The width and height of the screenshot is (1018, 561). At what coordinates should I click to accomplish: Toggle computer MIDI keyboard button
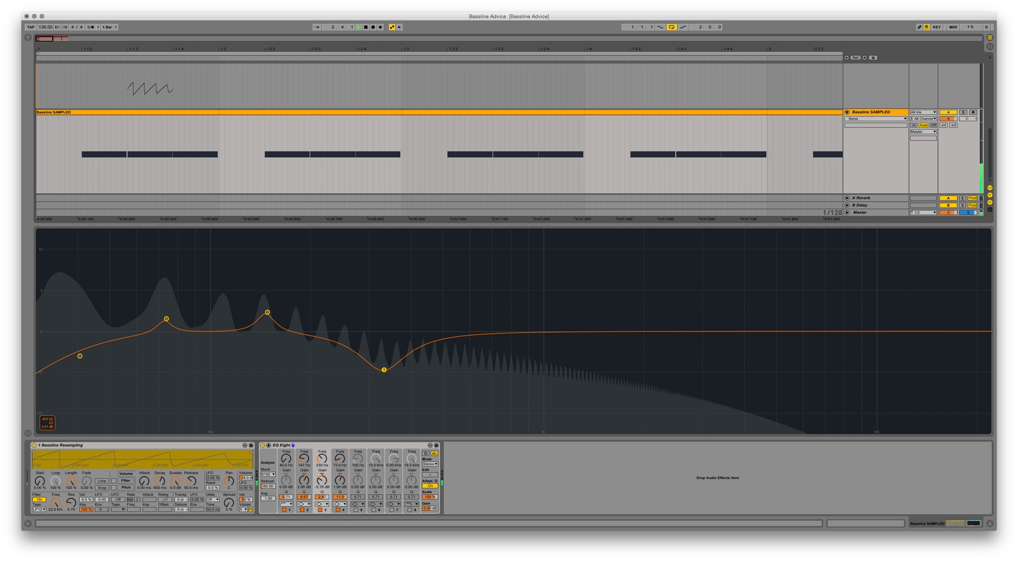coord(926,27)
